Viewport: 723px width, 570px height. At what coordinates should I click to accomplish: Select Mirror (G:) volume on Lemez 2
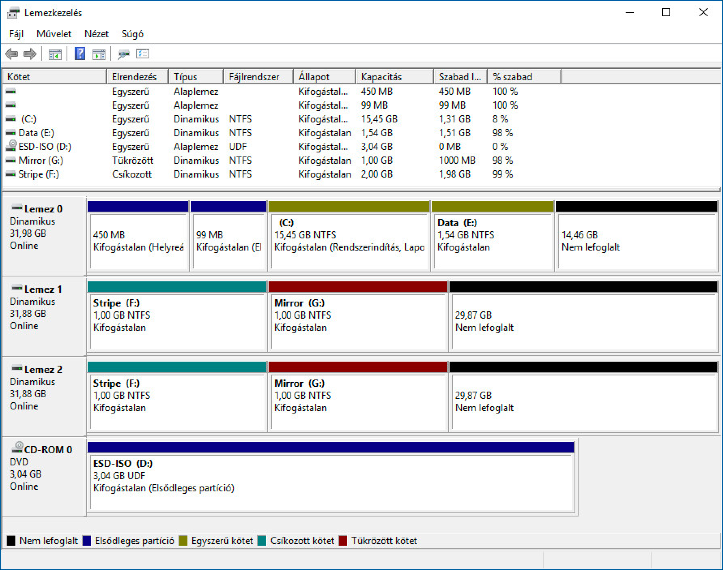coord(358,396)
